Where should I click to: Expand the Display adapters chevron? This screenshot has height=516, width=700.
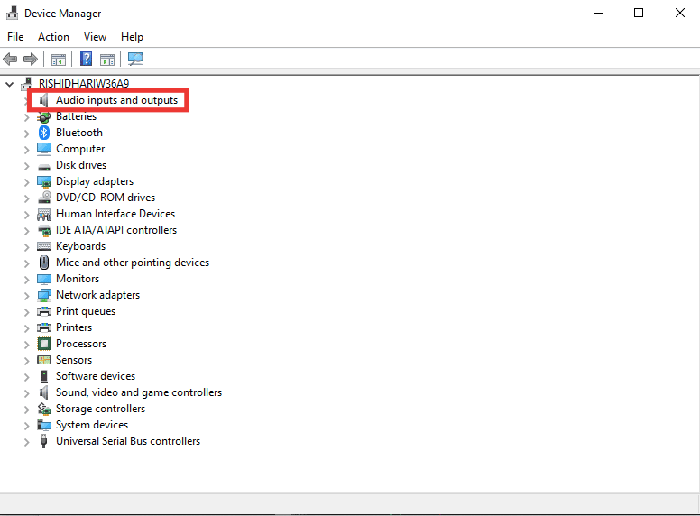tap(26, 182)
